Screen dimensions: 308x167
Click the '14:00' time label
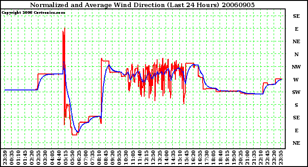[x=166, y=158]
